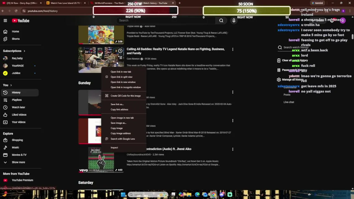Select Open image in new tab

click(124, 118)
